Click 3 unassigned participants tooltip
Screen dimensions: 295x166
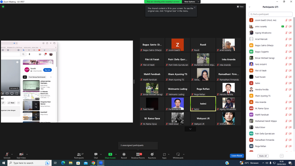tap(138, 145)
